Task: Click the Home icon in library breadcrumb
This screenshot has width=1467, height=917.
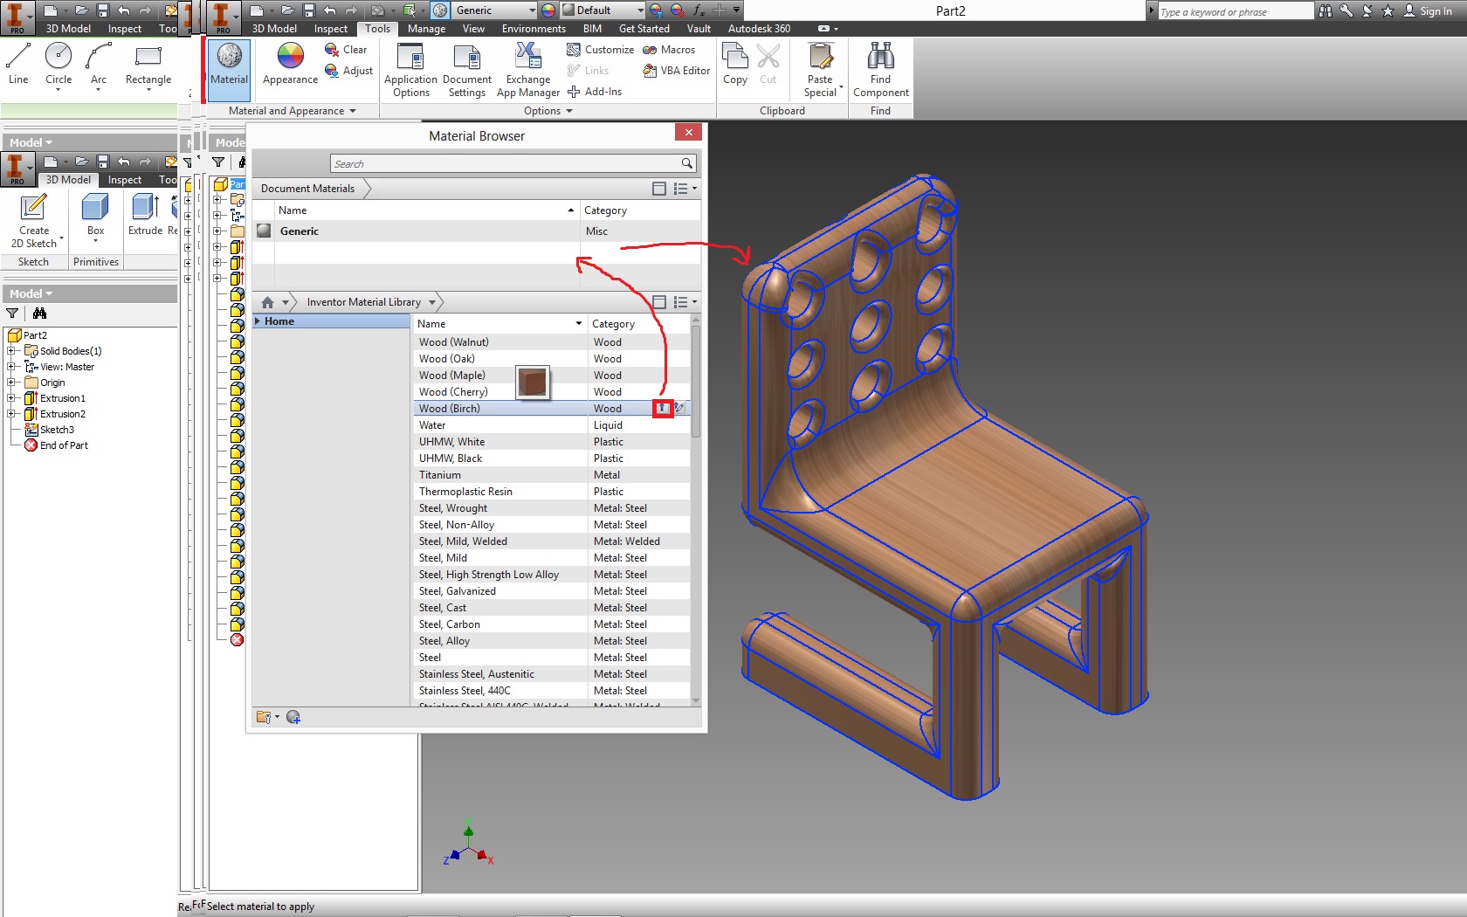Action: point(268,302)
